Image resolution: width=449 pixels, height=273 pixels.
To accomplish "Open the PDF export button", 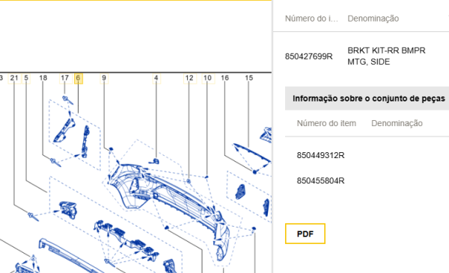I will 305,234.
